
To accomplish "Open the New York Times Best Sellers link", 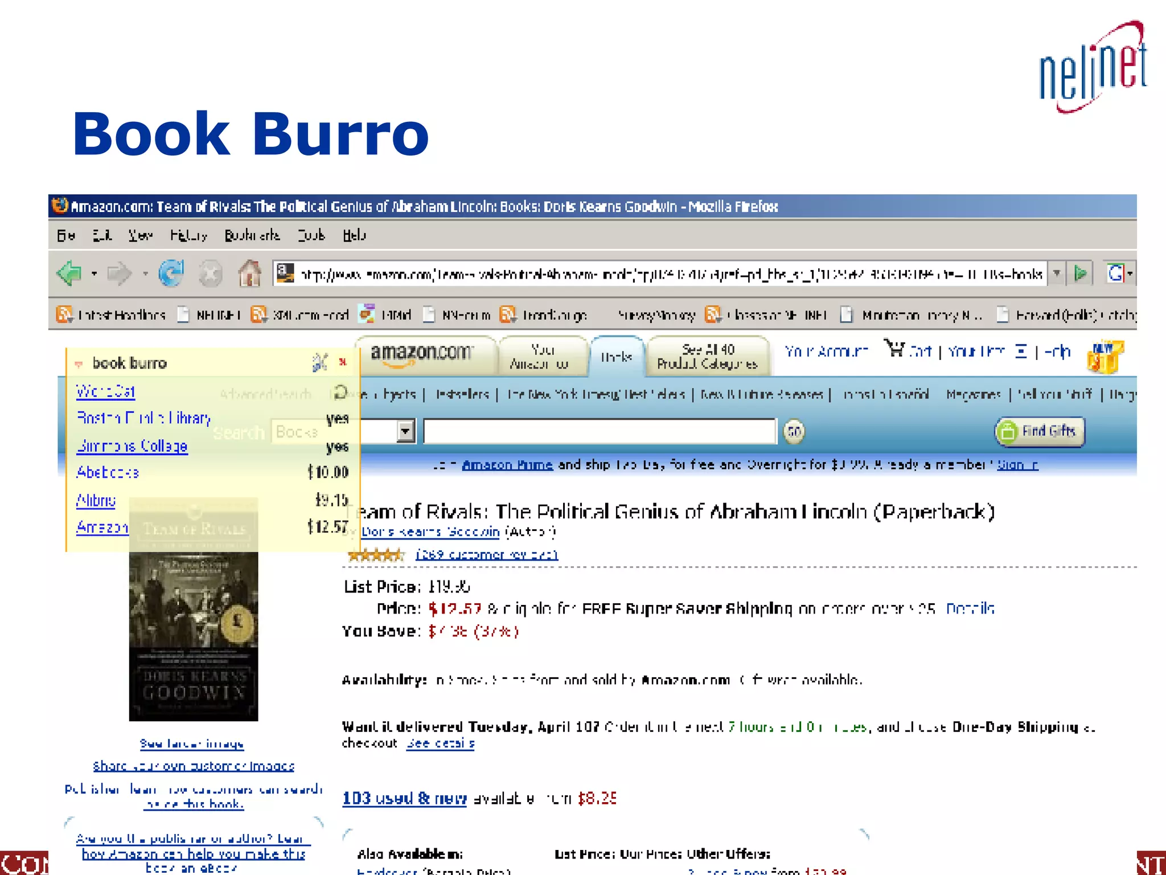I will pos(596,394).
